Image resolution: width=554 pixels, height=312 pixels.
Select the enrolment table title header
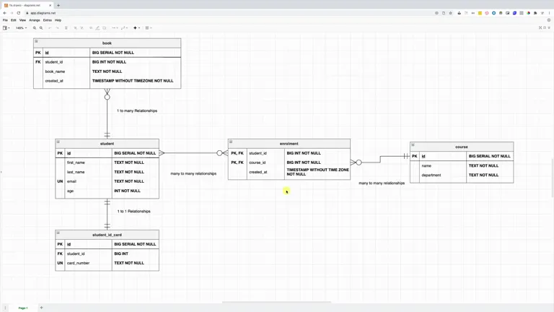(289, 144)
